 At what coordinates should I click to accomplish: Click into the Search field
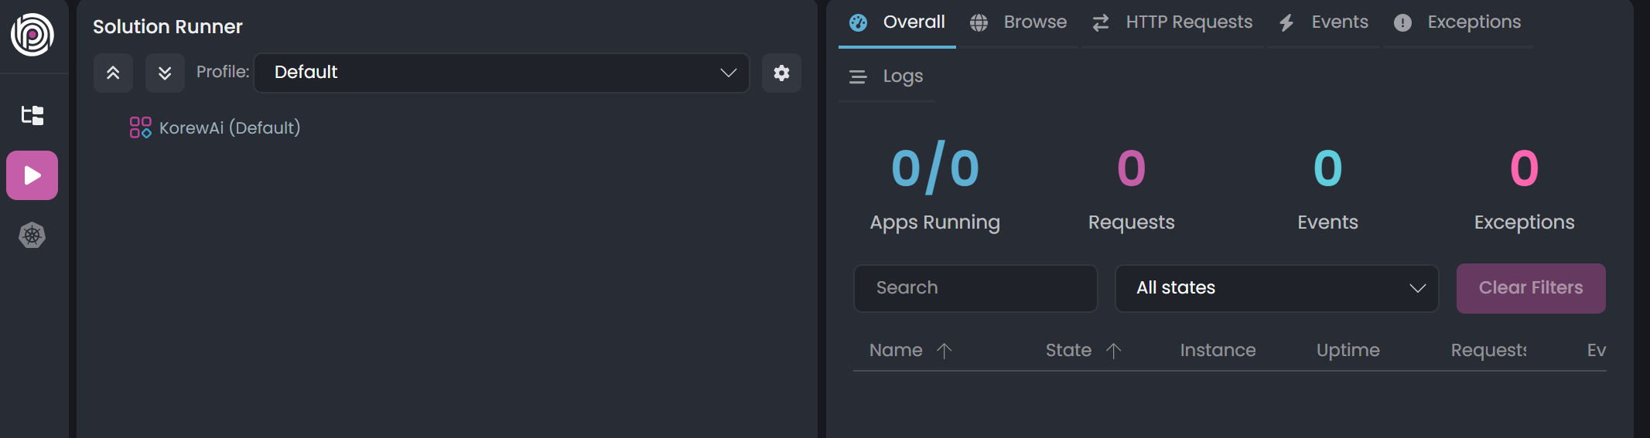click(975, 288)
